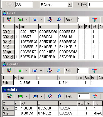The width and height of the screenshot is (103, 117).
Task: Click the red-teal arrow icon in Gas 1 toolbar
Action: coord(95,20)
